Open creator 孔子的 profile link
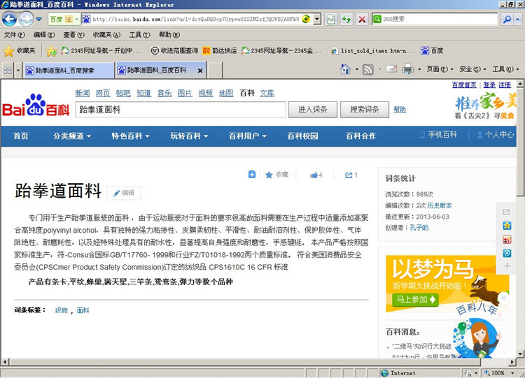The height and width of the screenshot is (378, 525). point(419,228)
